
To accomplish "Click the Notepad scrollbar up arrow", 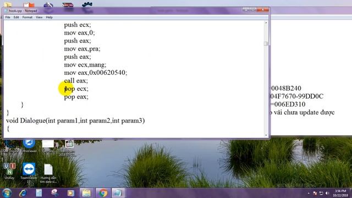I will pyautogui.click(x=266, y=23).
